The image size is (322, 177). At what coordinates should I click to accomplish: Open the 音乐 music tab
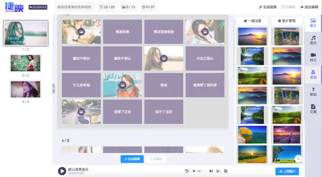[313, 40]
